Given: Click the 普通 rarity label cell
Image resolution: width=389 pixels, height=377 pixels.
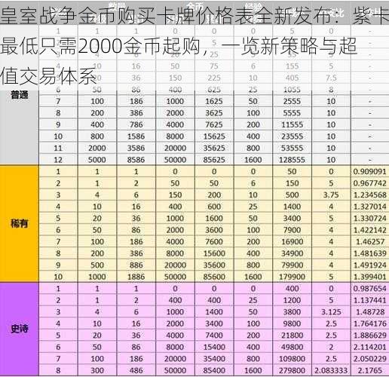Looking at the screenshot, I should click(x=20, y=95).
